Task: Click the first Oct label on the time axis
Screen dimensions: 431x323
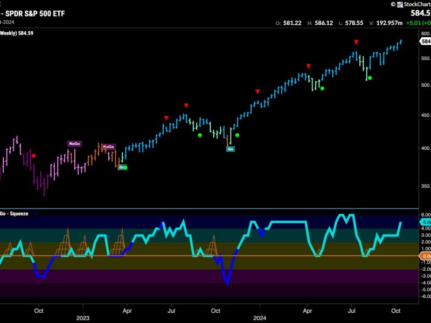Action: tap(39, 311)
